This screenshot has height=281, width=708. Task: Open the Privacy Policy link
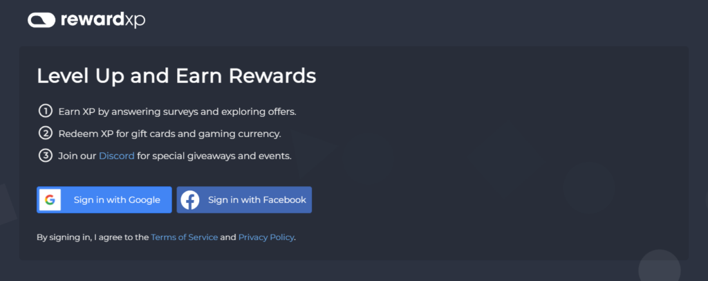(266, 237)
